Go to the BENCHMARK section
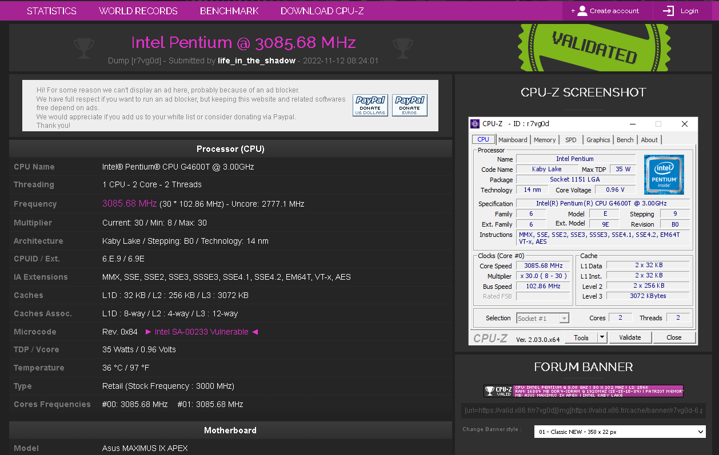The width and height of the screenshot is (719, 455). coord(229,11)
